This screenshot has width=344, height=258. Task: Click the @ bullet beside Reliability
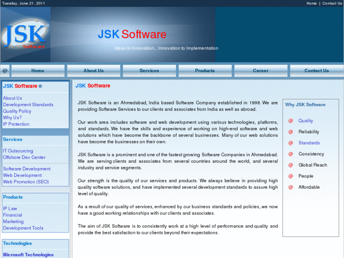point(291,132)
